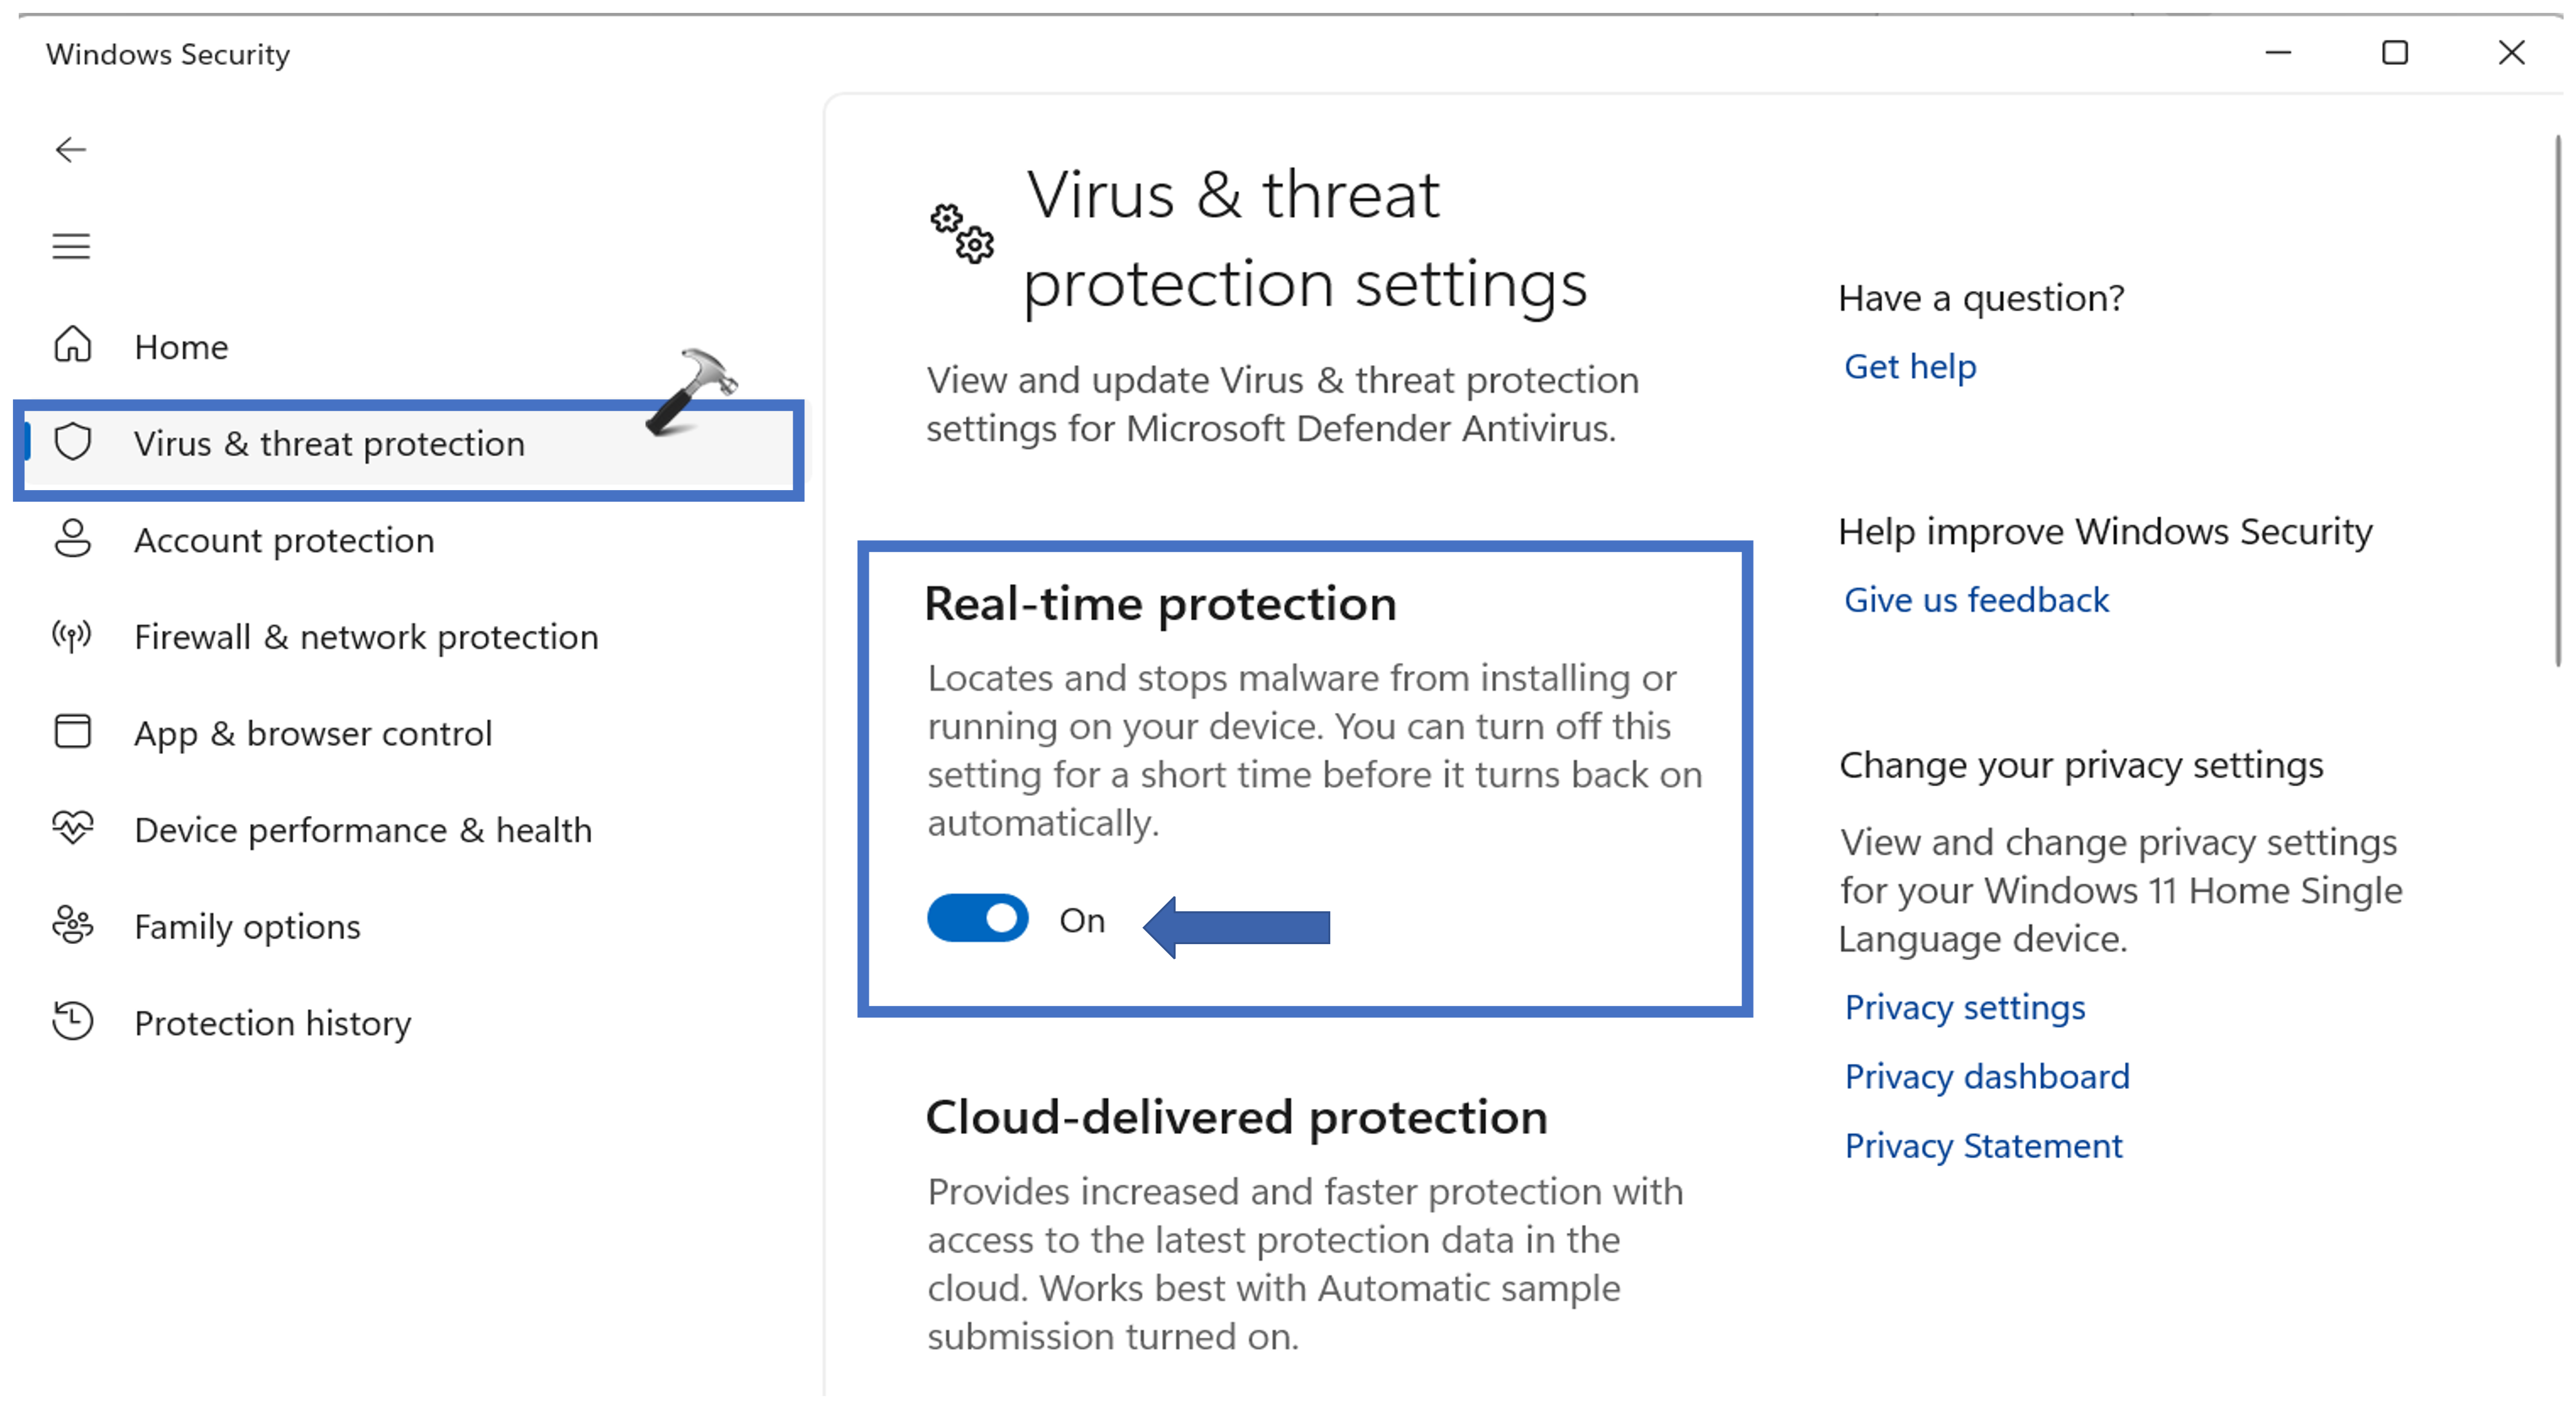Viewport: 2576px width, 1409px height.
Task: Turn off the Real-time protection toggle
Action: (x=977, y=918)
